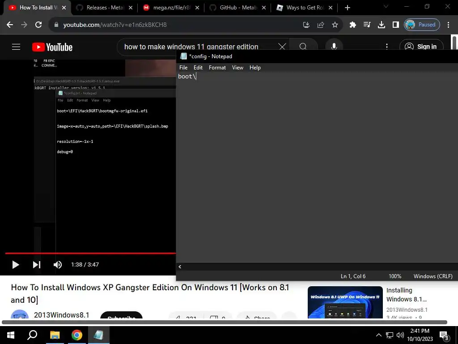This screenshot has height=344, width=458.
Task: Open the Chrome extensions puzzle icon
Action: point(352,25)
